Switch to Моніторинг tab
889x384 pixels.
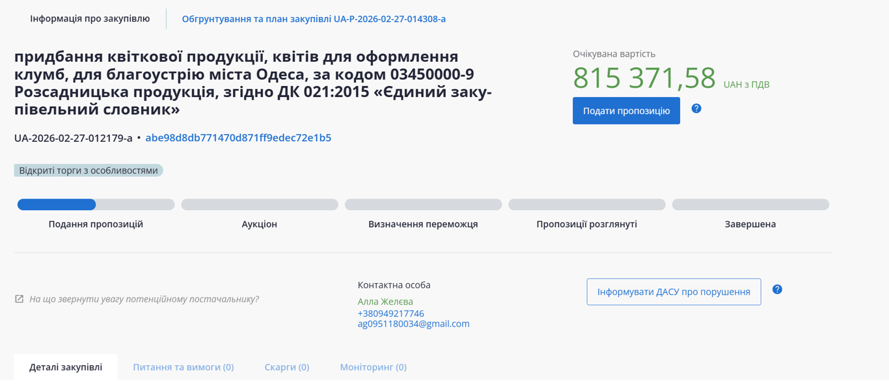tap(373, 367)
